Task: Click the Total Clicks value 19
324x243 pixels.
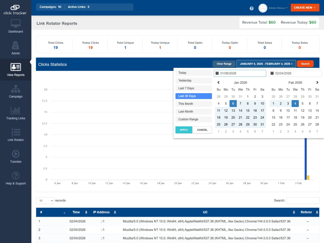Action: (x=56, y=48)
